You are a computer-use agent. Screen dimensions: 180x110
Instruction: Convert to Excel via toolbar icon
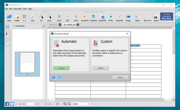(x=59, y=18)
